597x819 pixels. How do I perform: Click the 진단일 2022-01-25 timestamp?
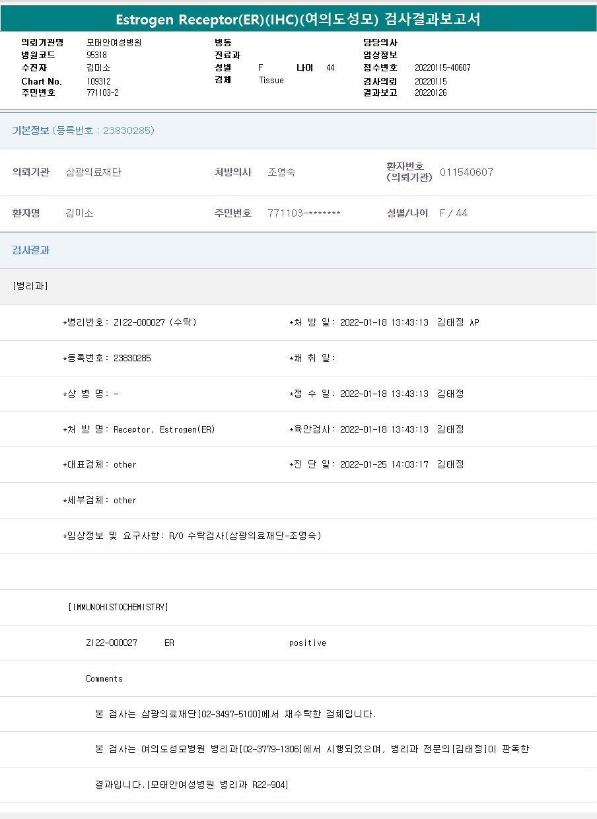click(384, 464)
